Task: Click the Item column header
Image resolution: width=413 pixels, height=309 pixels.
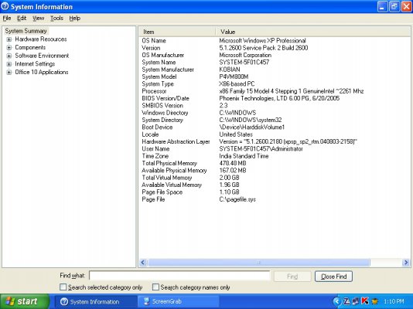Action: (177, 32)
